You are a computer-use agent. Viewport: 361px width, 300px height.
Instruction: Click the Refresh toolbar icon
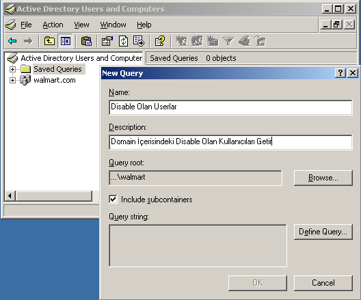[123, 41]
